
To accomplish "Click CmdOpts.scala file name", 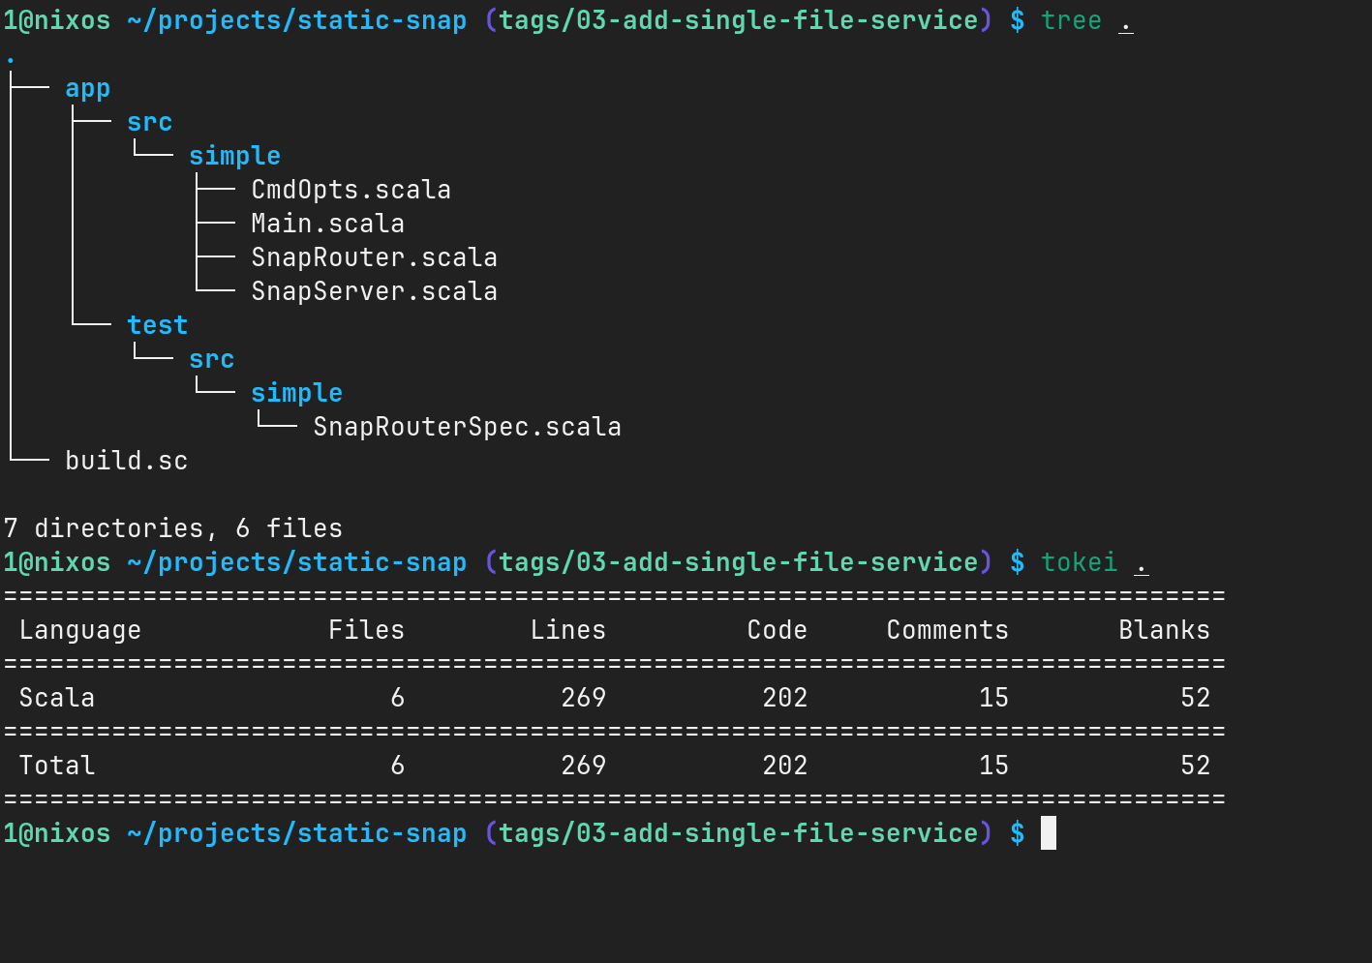I will pos(351,190).
